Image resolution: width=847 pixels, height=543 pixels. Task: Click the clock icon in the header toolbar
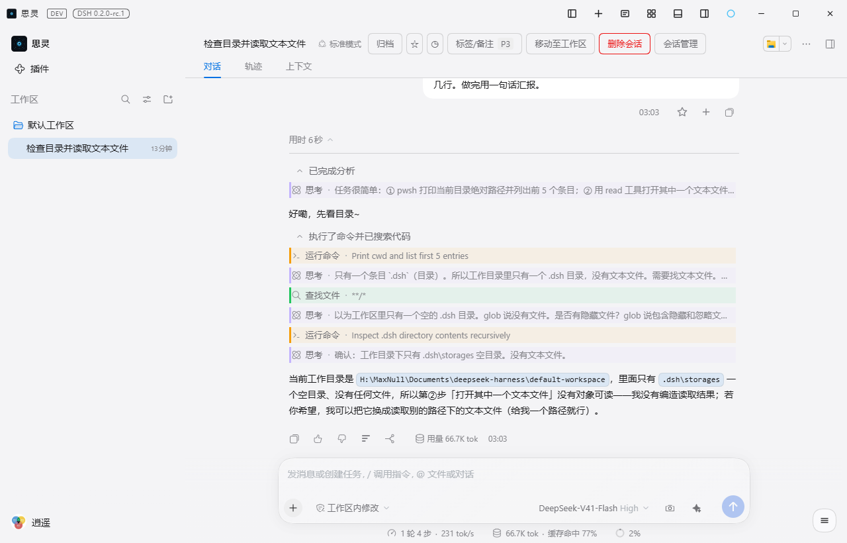[x=435, y=44]
